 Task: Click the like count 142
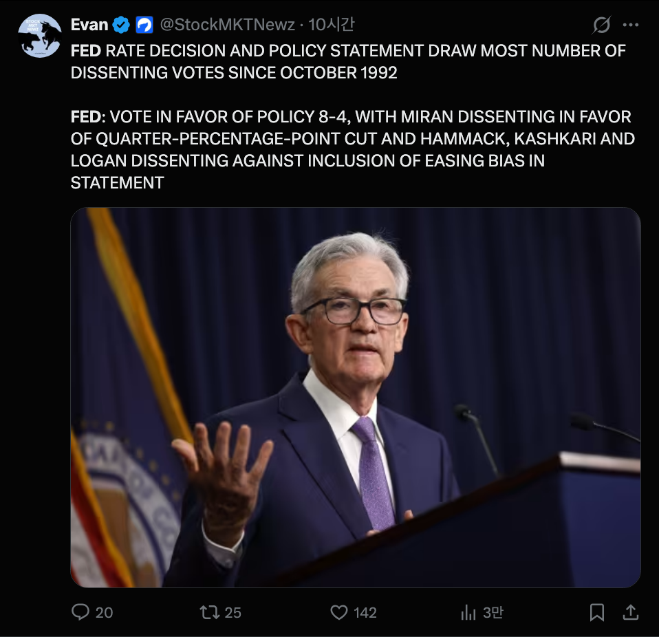[365, 612]
